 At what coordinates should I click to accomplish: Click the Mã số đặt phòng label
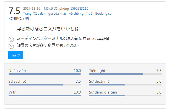[56, 9]
